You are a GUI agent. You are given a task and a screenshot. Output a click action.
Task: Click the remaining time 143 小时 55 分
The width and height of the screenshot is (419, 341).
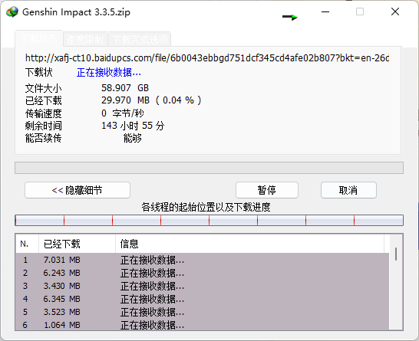click(x=133, y=126)
